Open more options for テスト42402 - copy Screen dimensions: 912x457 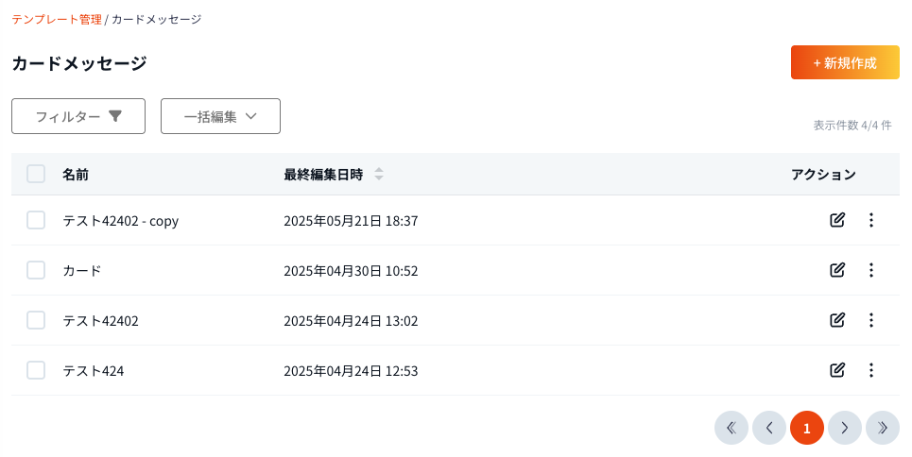[x=870, y=220]
